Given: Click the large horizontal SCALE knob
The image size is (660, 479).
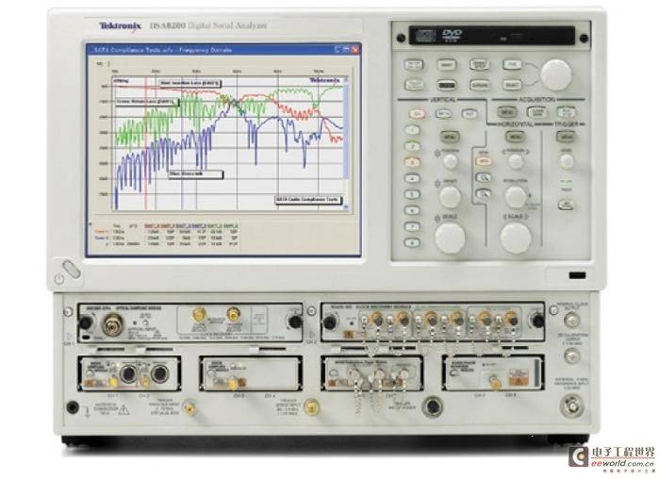Looking at the screenshot, I should click(x=516, y=238).
